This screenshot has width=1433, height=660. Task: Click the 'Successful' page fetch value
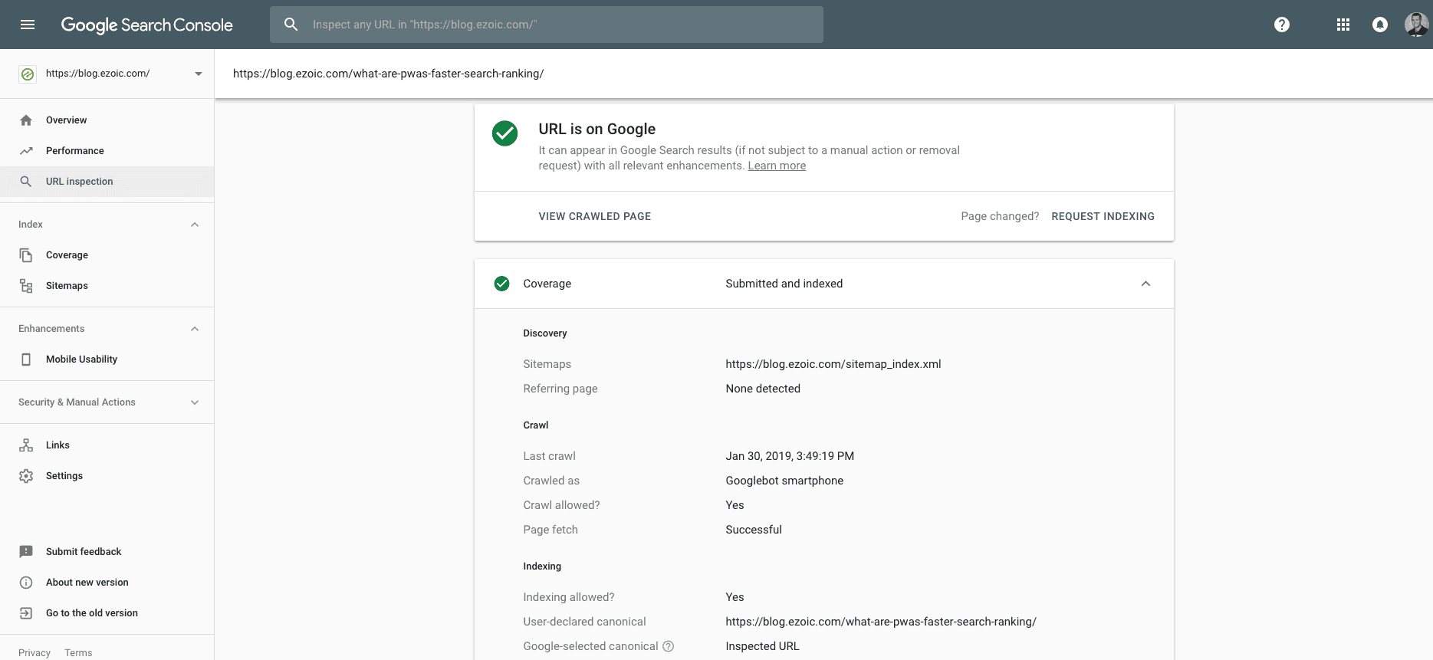pos(754,530)
